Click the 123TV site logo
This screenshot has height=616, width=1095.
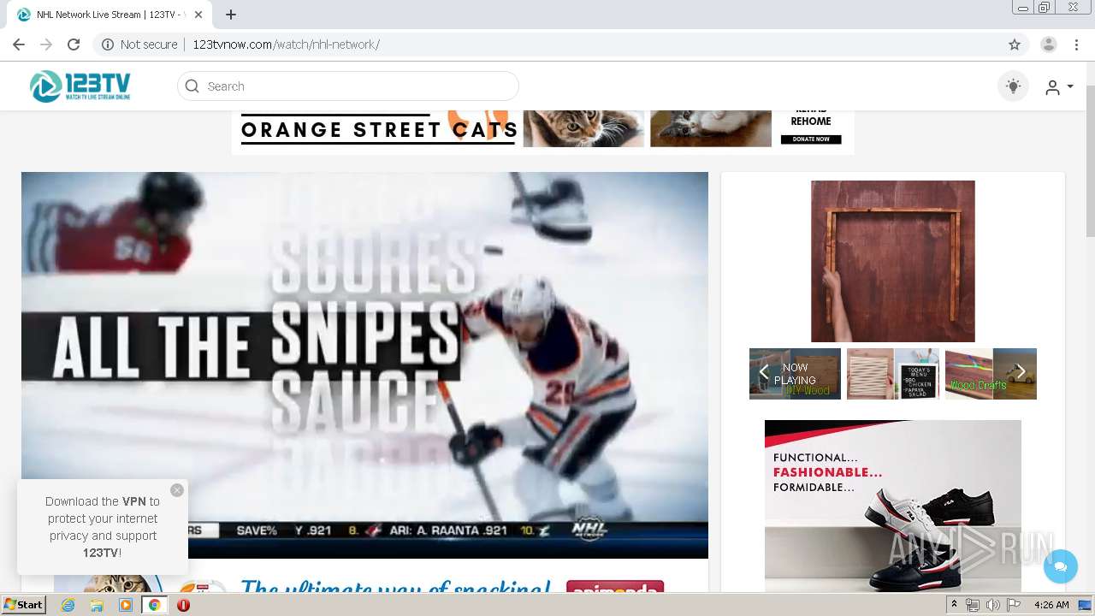click(80, 86)
